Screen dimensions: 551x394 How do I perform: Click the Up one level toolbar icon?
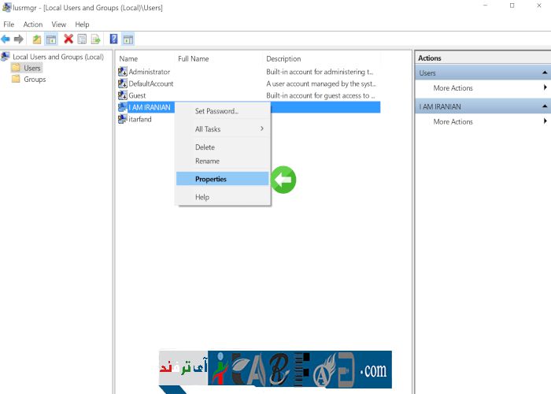coord(37,39)
